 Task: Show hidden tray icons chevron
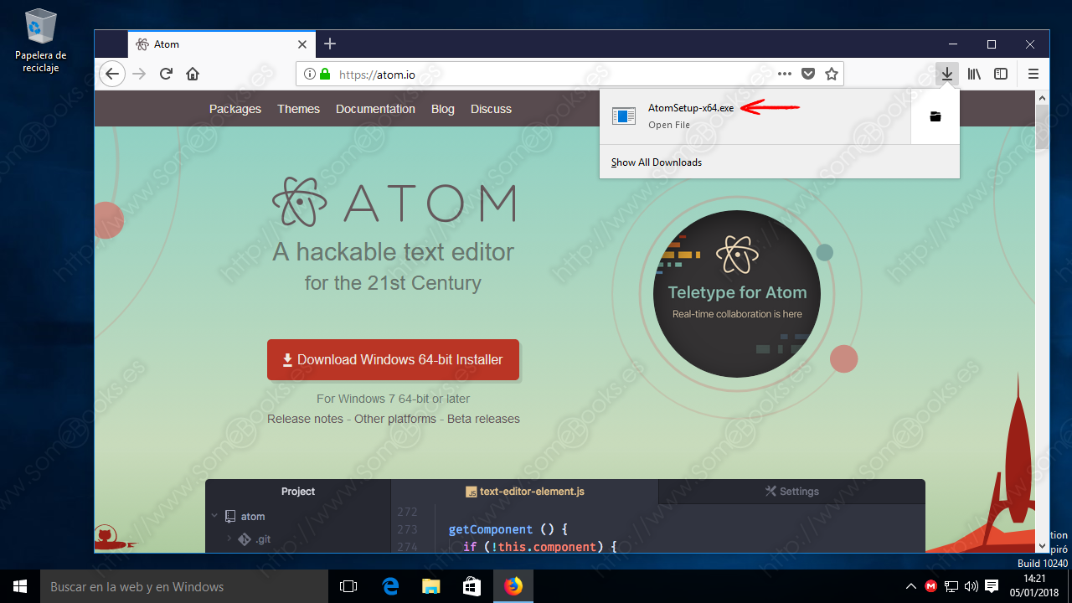[x=911, y=586]
